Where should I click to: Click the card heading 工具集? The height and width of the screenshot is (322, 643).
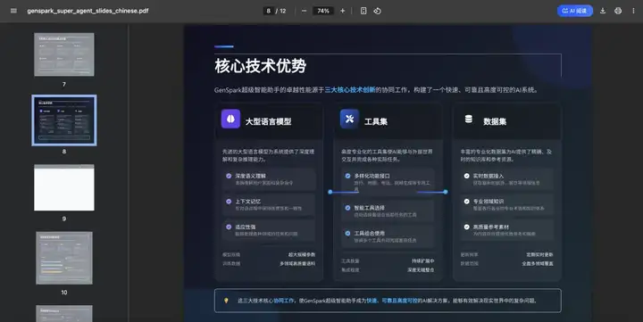point(376,121)
